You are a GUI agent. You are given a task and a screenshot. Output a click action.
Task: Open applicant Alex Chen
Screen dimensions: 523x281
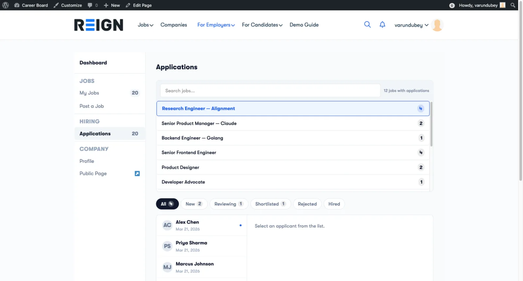pyautogui.click(x=202, y=225)
